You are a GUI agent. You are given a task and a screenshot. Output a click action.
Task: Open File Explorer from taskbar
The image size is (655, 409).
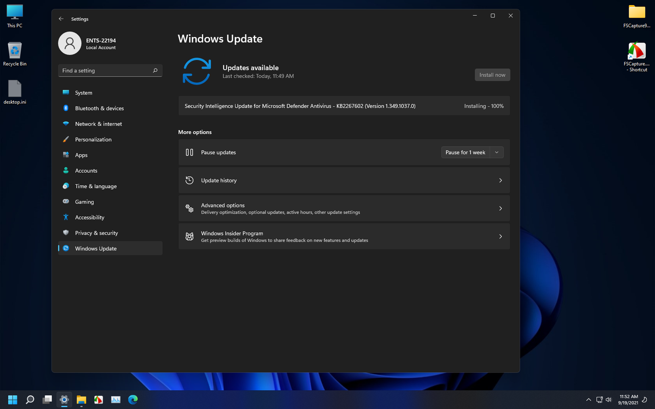coord(81,399)
